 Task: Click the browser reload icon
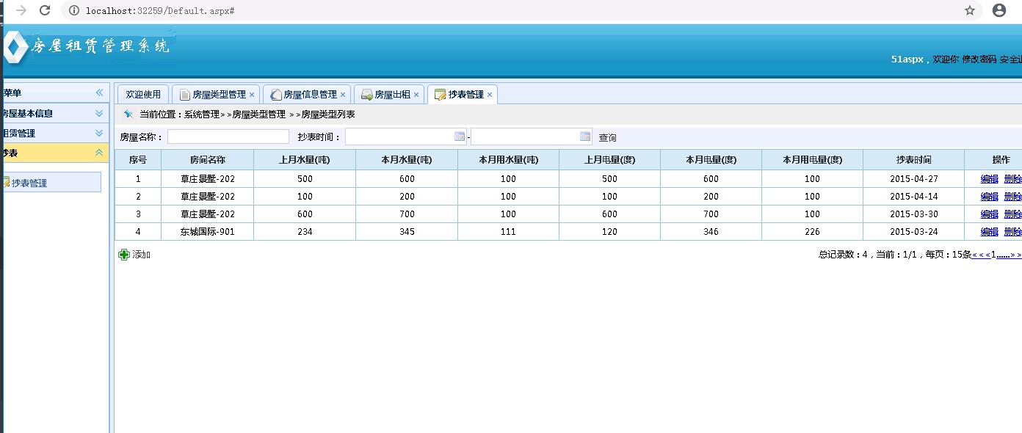[45, 10]
